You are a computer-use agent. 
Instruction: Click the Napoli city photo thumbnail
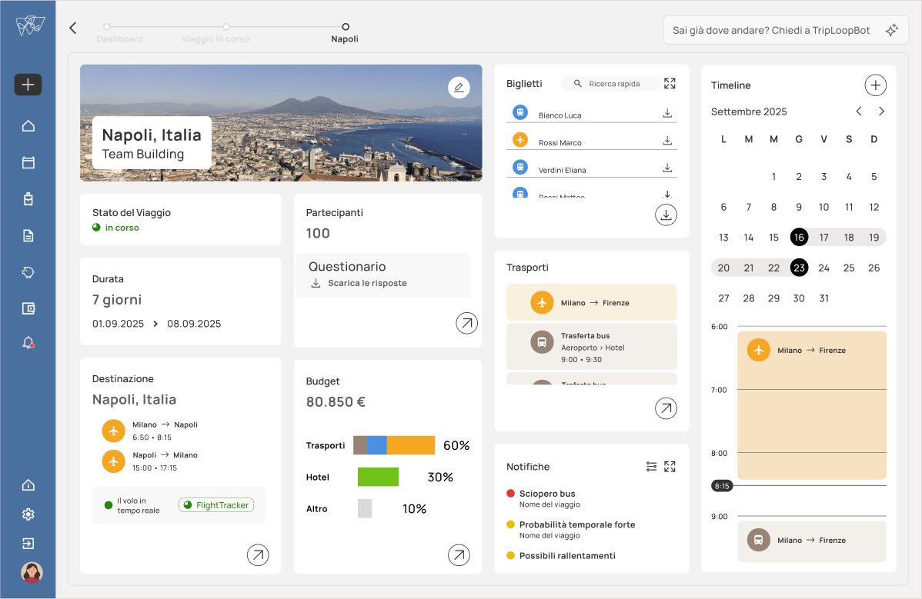pos(281,123)
